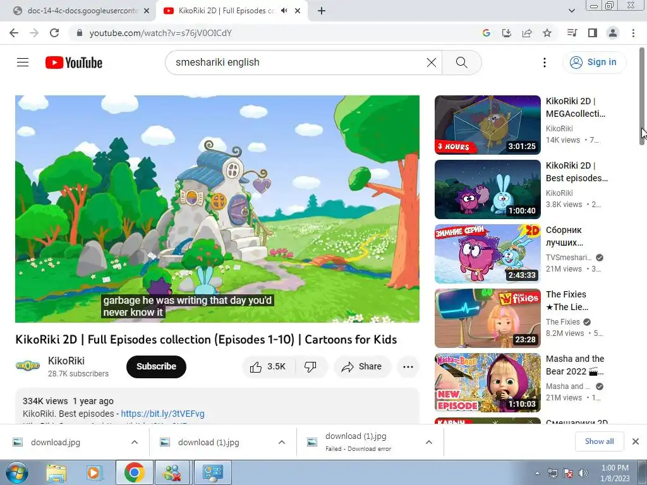Reload the YouTube page

point(54,33)
